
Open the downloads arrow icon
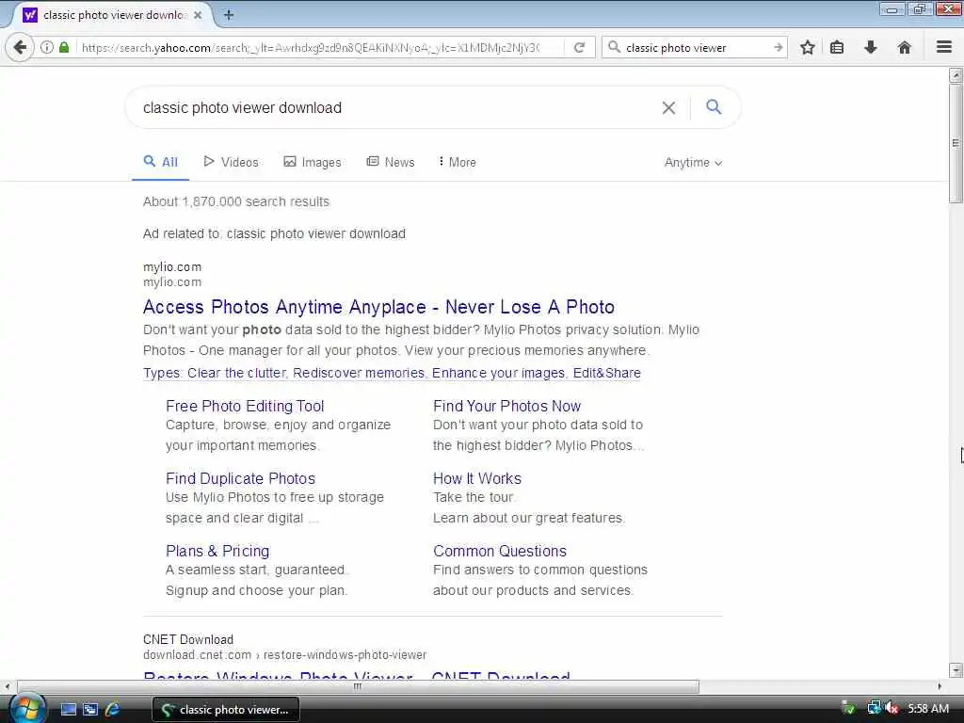point(871,47)
